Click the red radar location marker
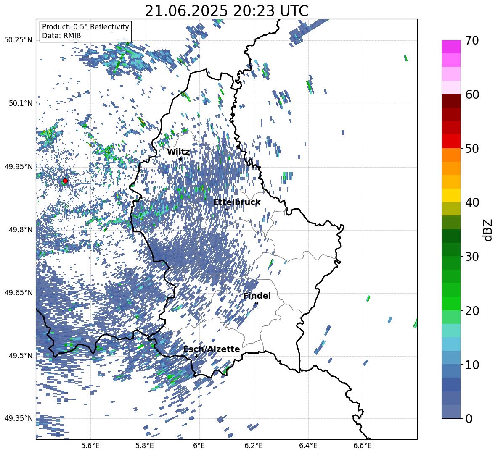The image size is (498, 454). [x=65, y=181]
